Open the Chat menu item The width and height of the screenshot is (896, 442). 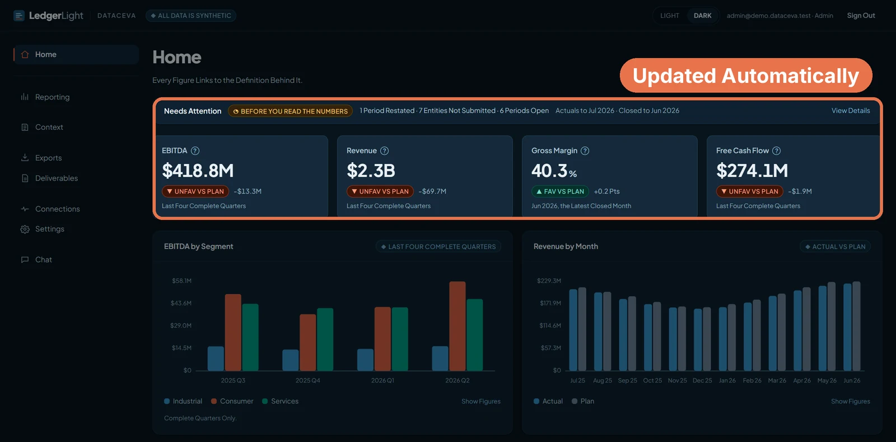76,260
